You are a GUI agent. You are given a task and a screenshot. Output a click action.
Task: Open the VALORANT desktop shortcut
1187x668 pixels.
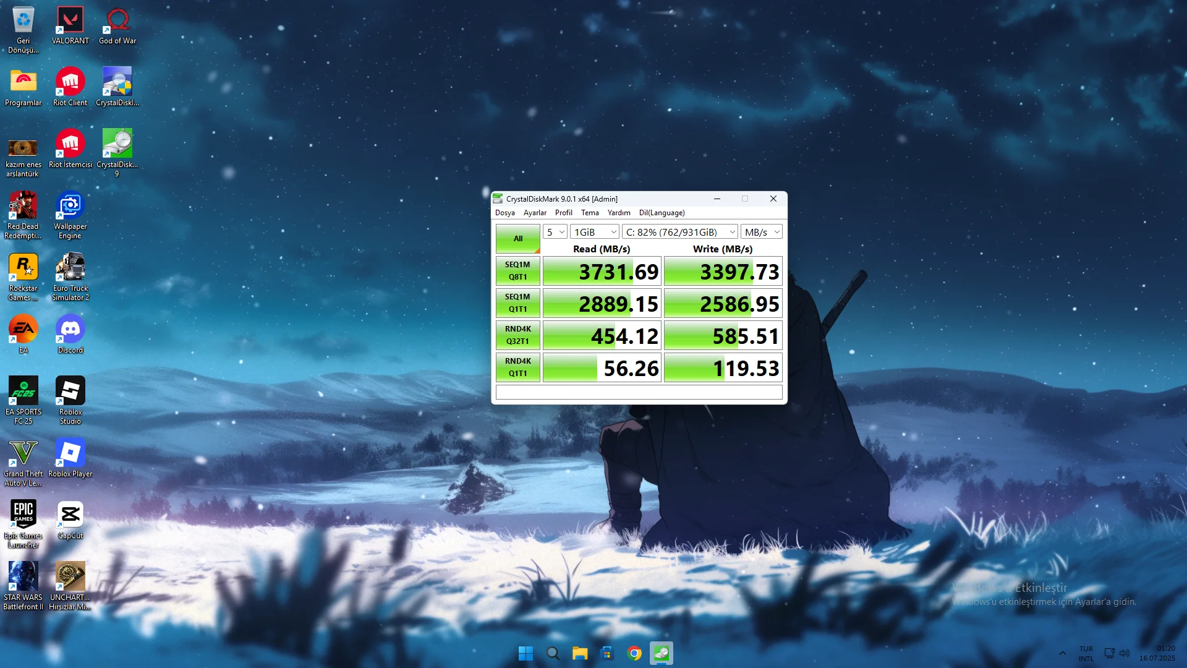coord(70,25)
